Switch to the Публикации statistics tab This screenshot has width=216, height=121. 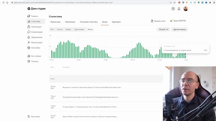coord(70,22)
